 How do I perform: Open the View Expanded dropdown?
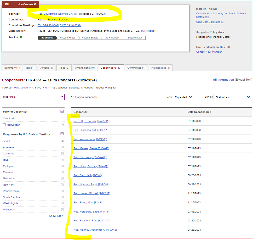tap(183, 97)
